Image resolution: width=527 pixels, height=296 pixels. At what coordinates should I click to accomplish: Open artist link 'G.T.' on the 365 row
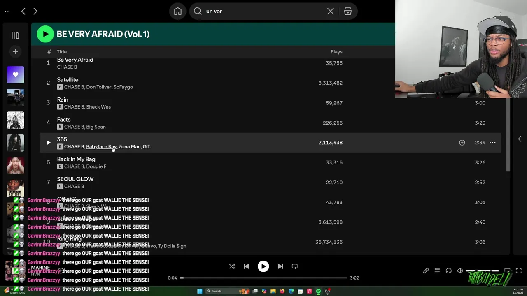147,147
